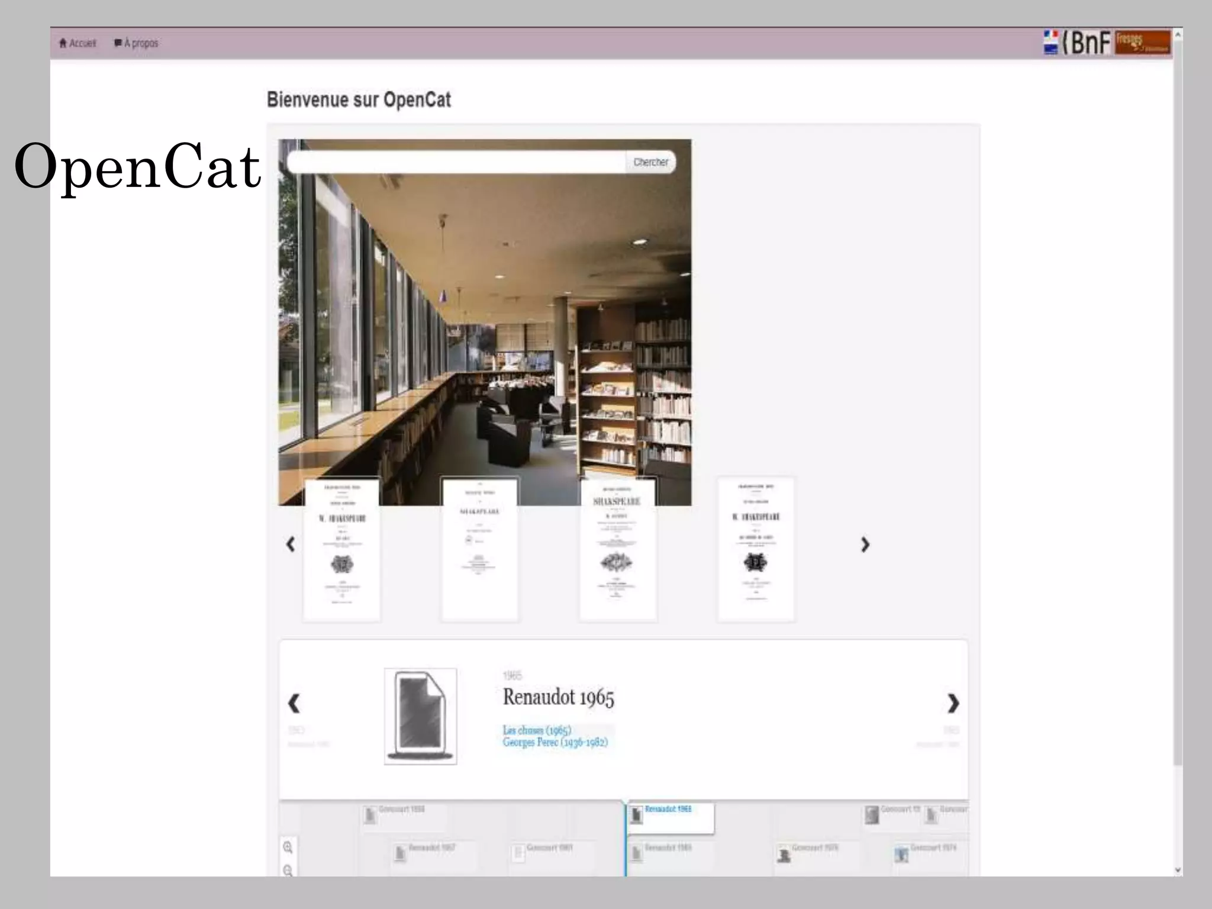This screenshot has width=1212, height=909.
Task: Zoom in on the timeline
Action: [288, 847]
